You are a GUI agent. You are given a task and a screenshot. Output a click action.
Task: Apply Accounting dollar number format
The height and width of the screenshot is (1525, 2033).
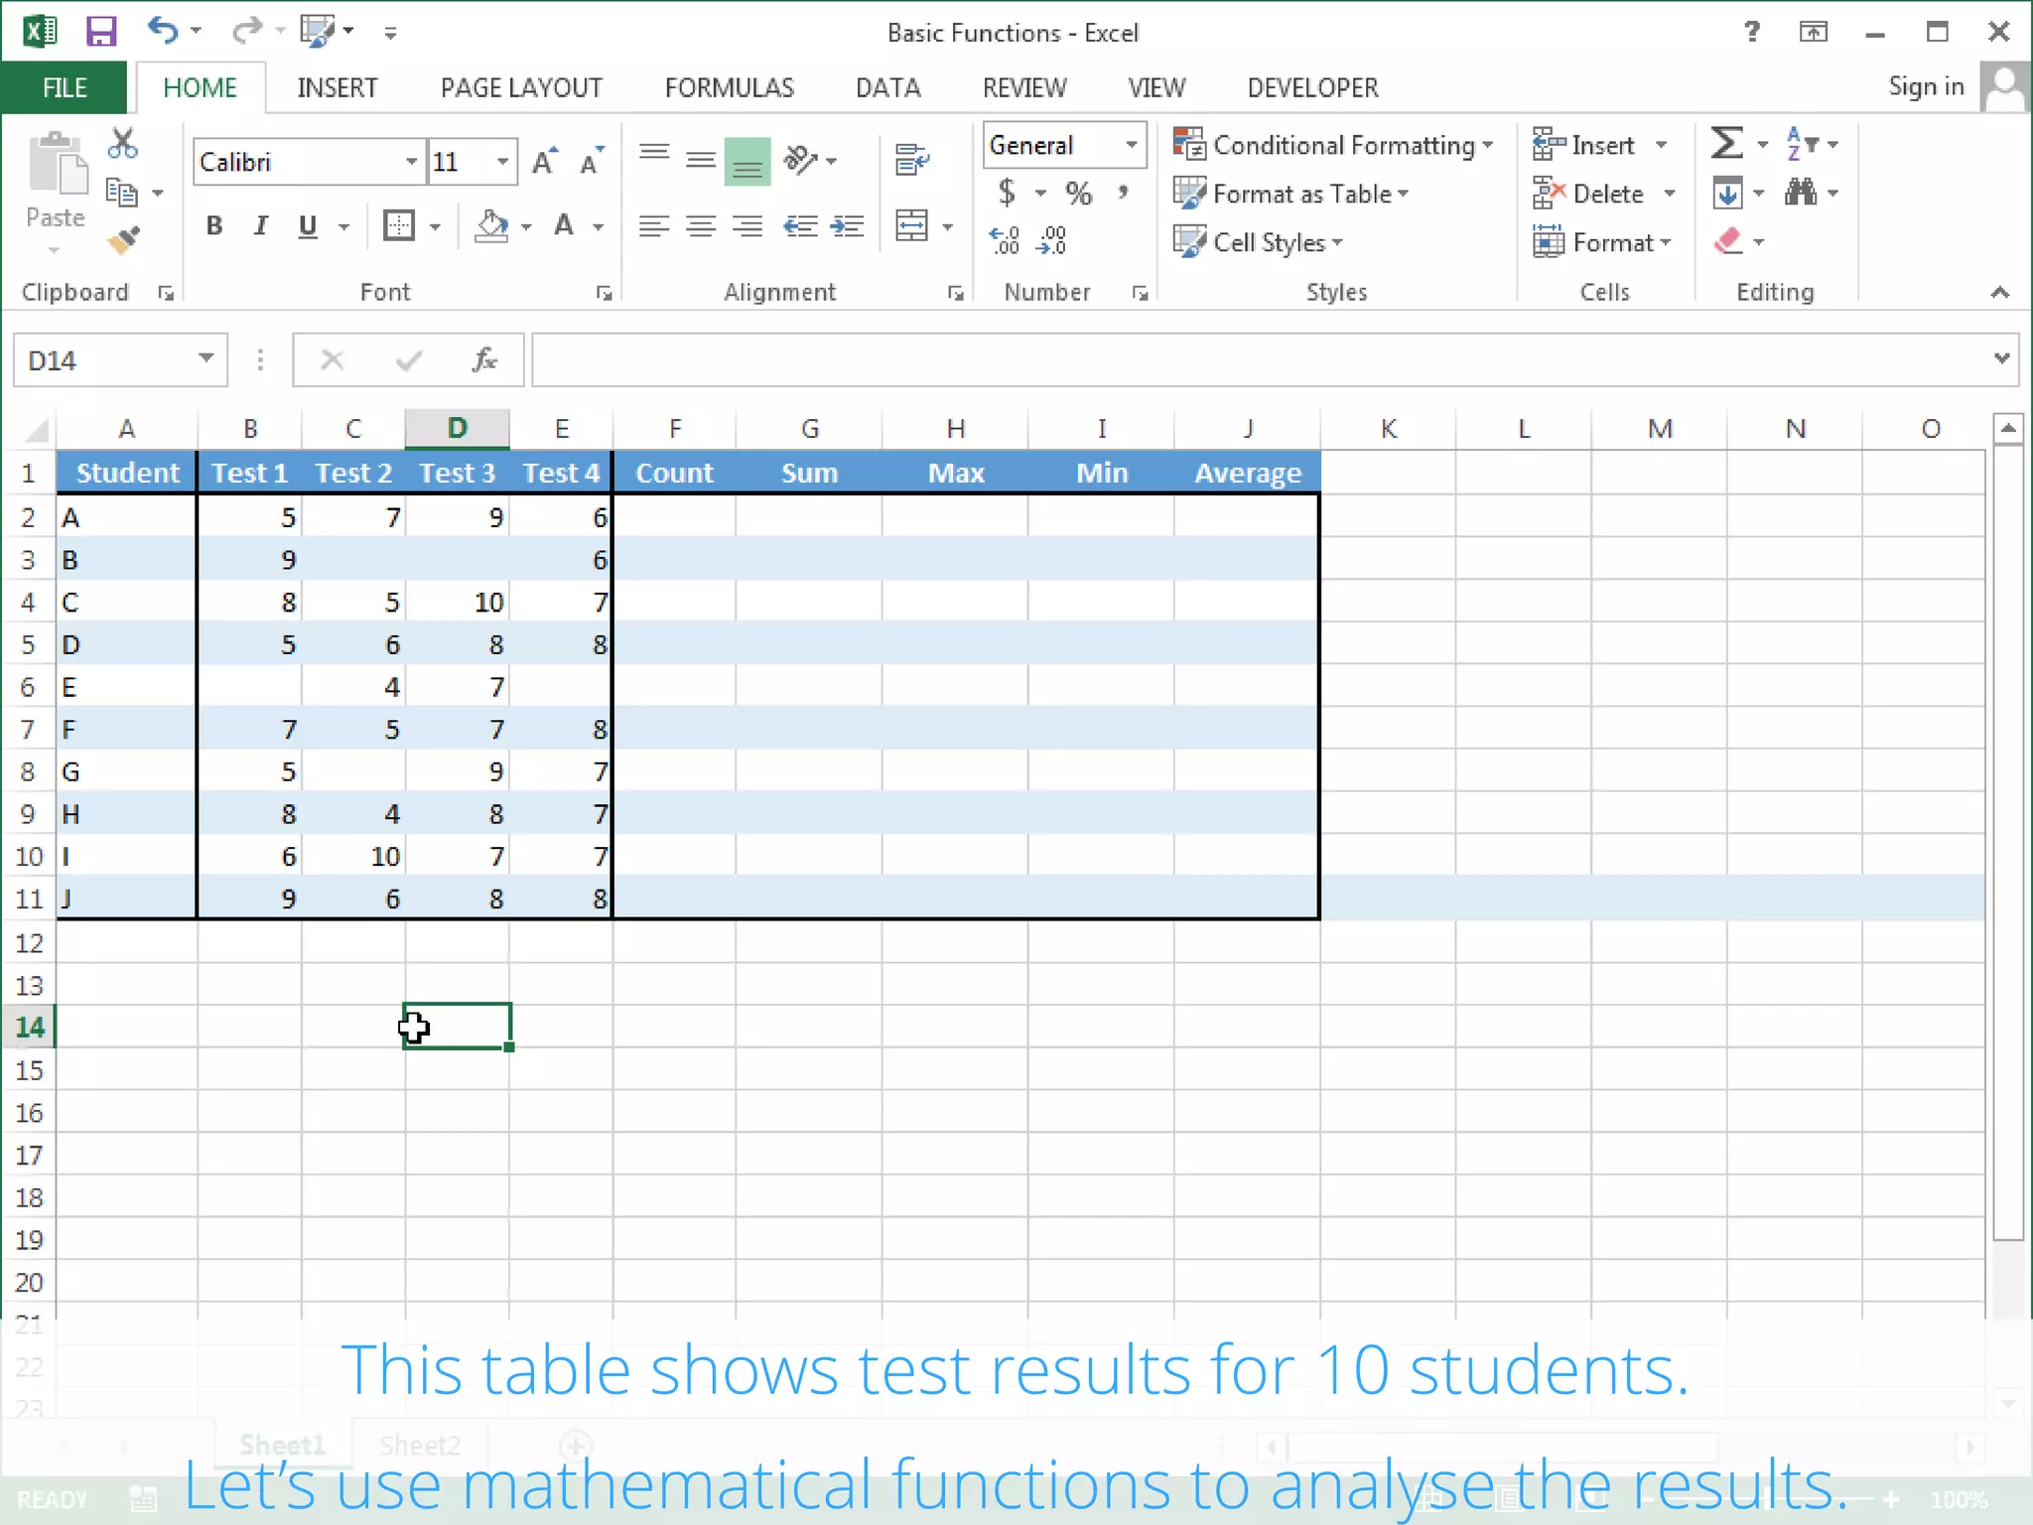click(1007, 192)
